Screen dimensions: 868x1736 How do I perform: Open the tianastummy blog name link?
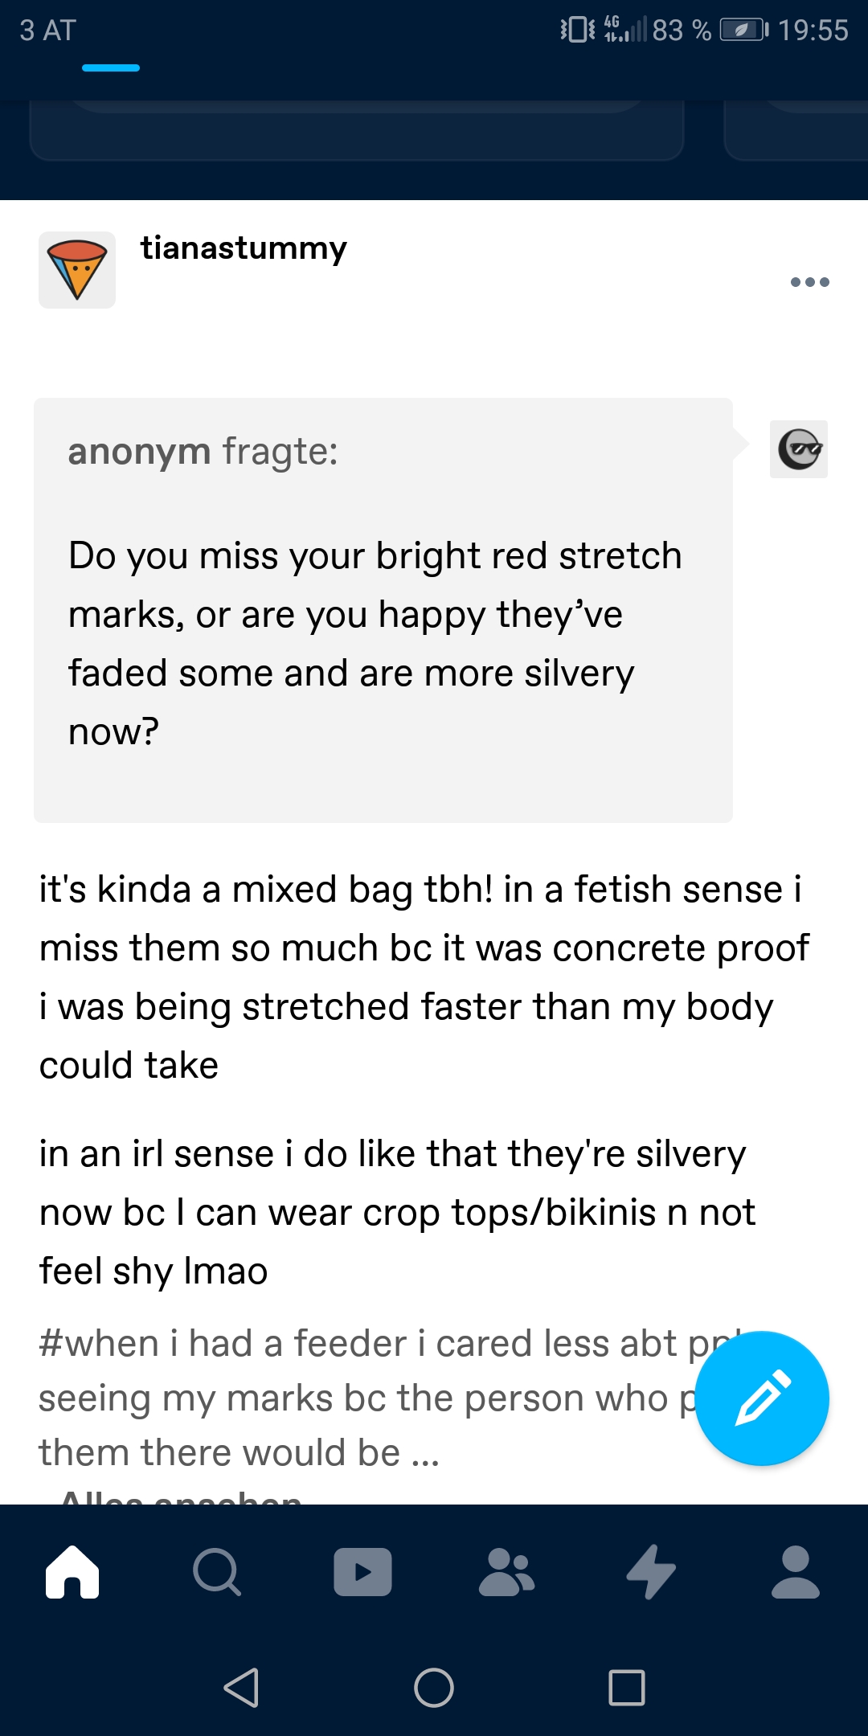pos(244,248)
